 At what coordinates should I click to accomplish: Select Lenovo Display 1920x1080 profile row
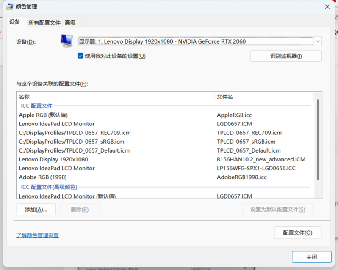tap(53, 159)
